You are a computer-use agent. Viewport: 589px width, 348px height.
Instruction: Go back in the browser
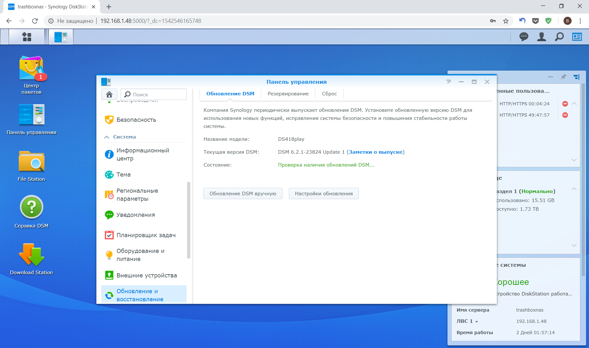point(9,21)
